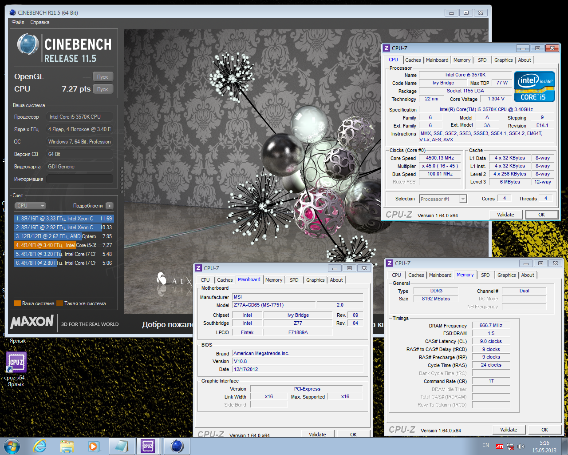The image size is (568, 455).
Task: Click the ATI tray icon
Action: coord(500,447)
